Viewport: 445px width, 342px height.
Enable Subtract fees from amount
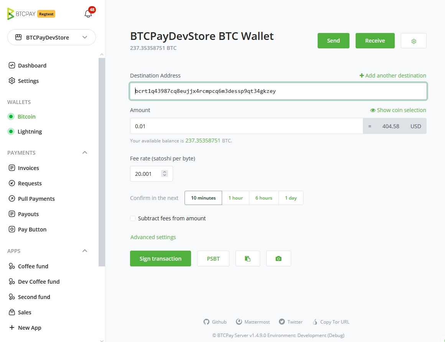tap(133, 218)
